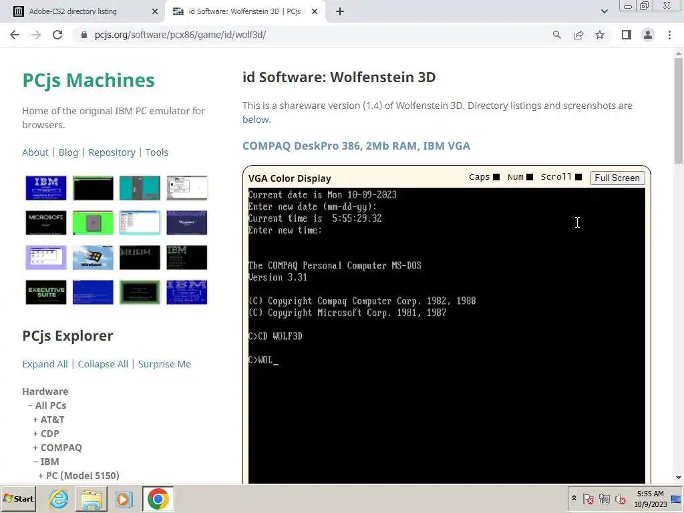This screenshot has width=684, height=513.
Task: Expand PC (Model 5150) tree node
Action: (41, 476)
